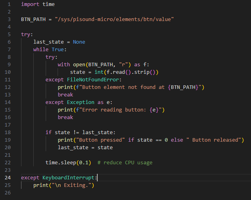251x200 pixels.
Task: Click the Exception class name before "as e"
Action: (x=81, y=102)
